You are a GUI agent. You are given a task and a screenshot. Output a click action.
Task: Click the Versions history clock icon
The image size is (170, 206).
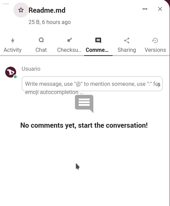pyautogui.click(x=155, y=41)
